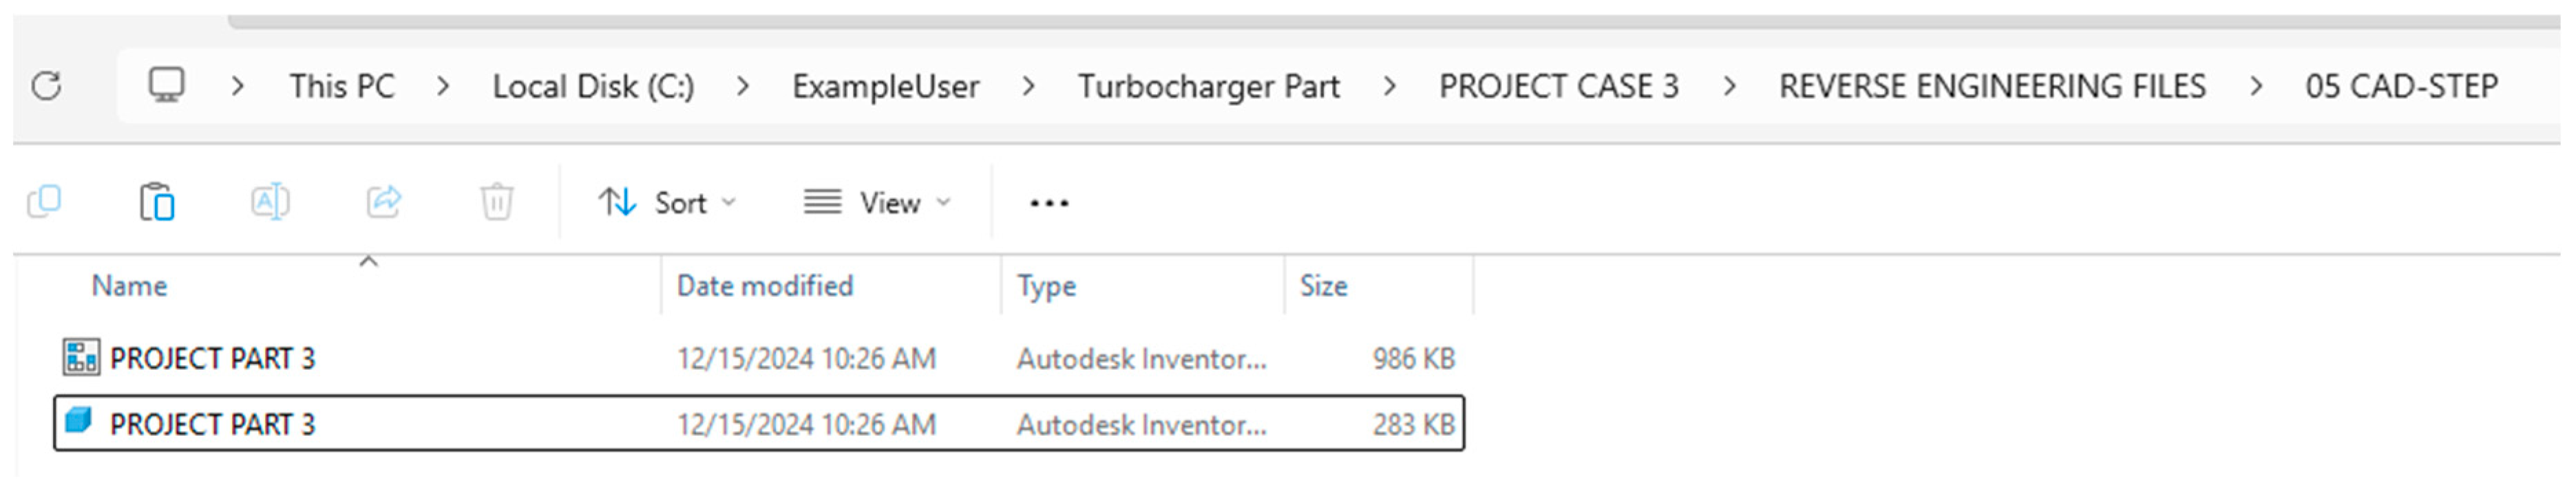Expand chevron after Turbocharger Part breadcrumb
The width and height of the screenshot is (2576, 491).
pyautogui.click(x=1389, y=87)
